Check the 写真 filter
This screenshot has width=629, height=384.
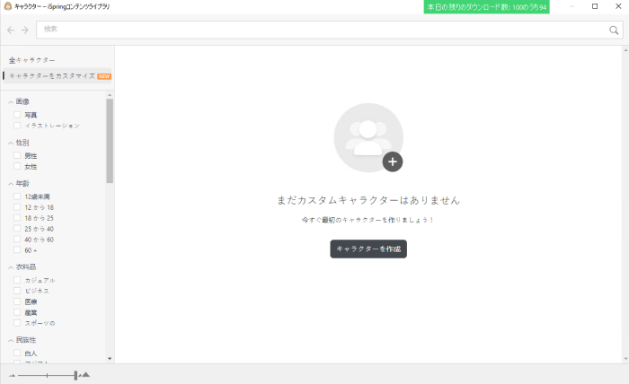point(17,115)
